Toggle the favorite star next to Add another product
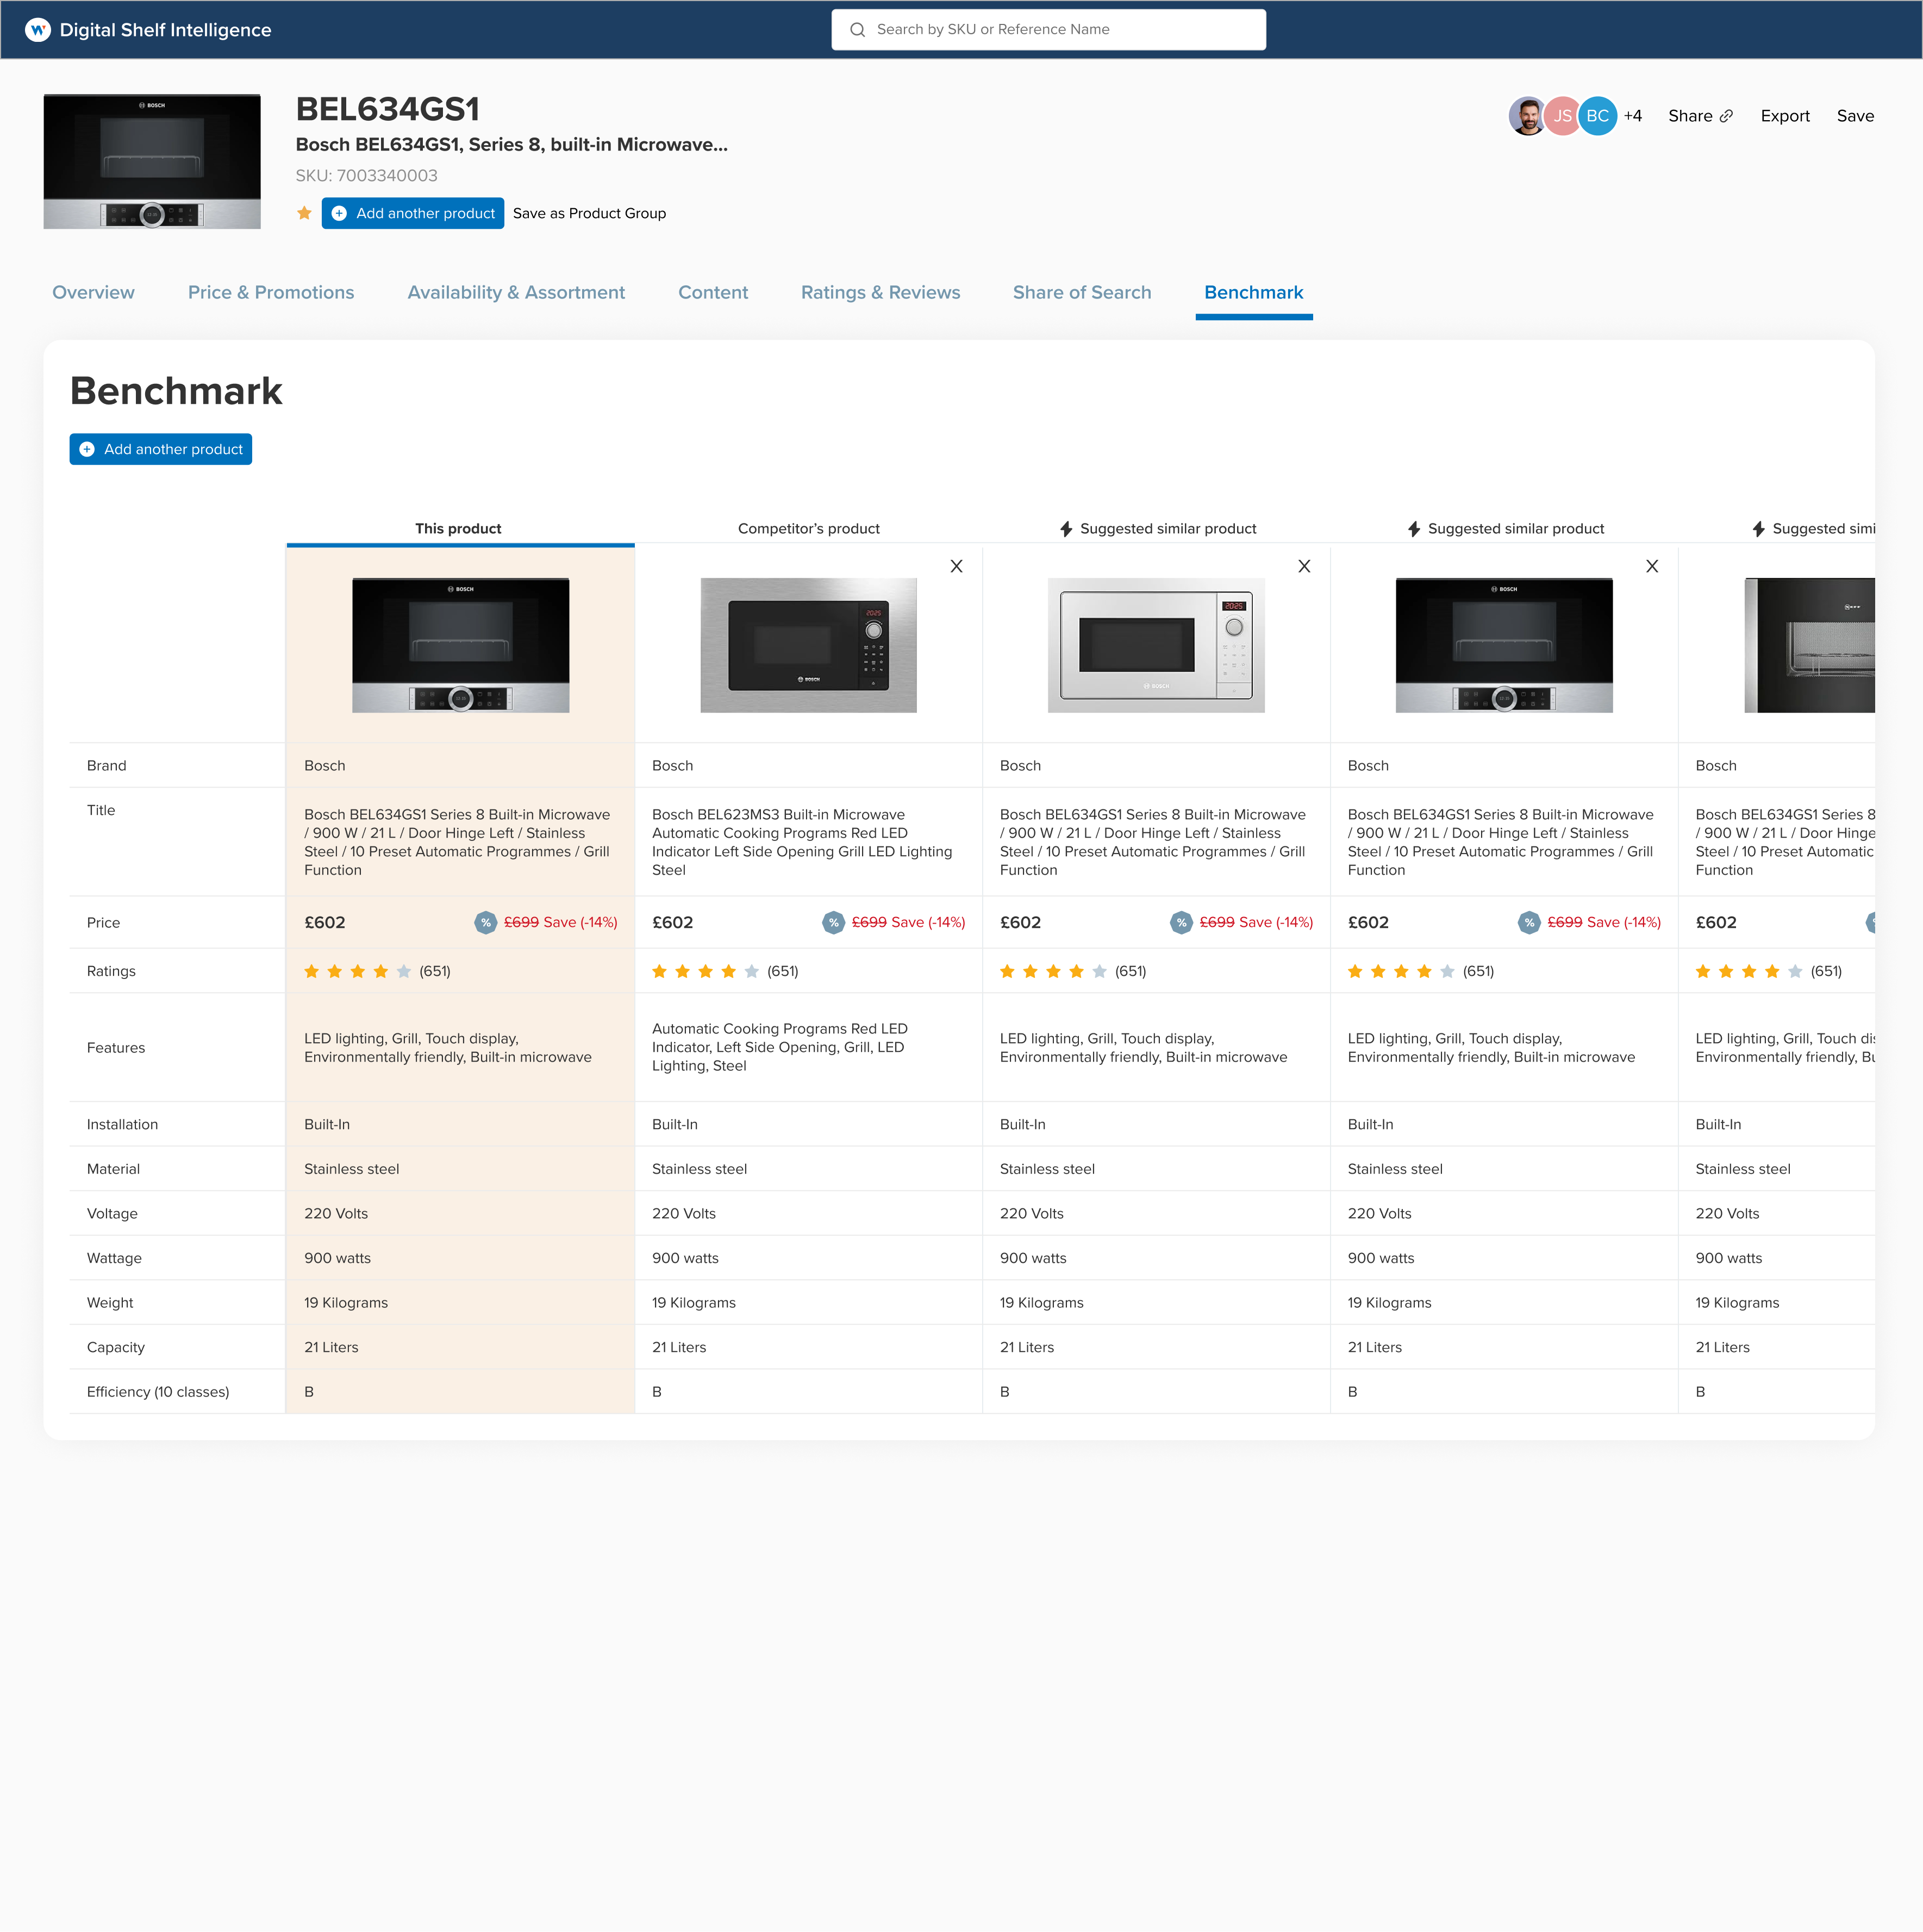The height and width of the screenshot is (1932, 1923). [305, 213]
